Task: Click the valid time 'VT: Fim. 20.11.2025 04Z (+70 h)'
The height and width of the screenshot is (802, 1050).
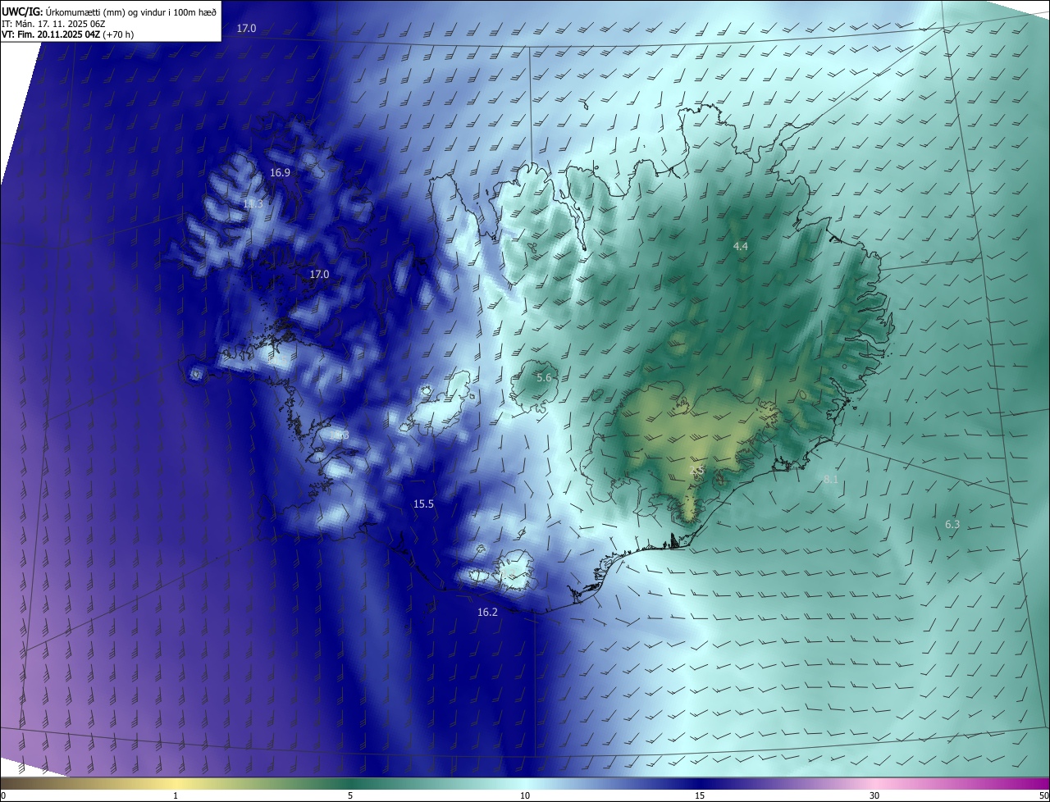Action: [x=67, y=34]
